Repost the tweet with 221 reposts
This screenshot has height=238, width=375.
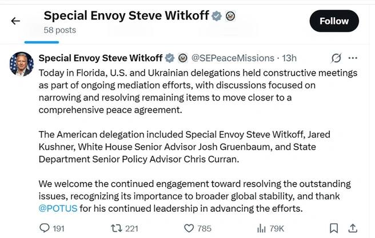[118, 228]
